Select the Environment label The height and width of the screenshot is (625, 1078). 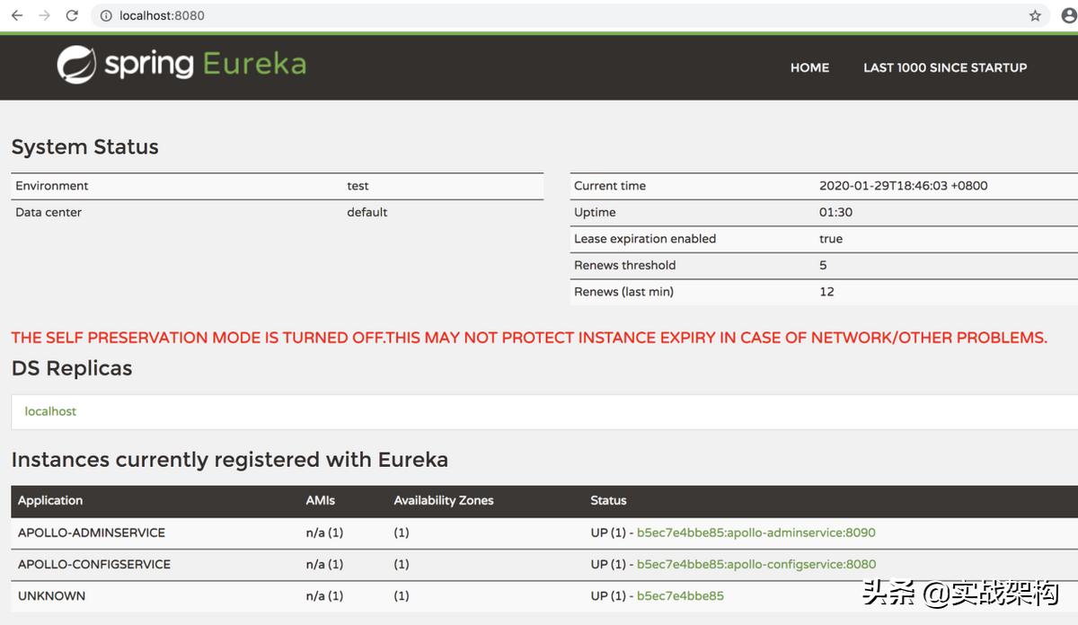(52, 186)
